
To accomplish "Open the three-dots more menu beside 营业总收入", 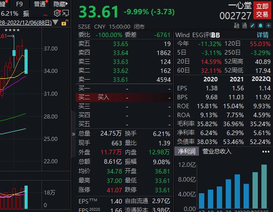I will point(266,152).
